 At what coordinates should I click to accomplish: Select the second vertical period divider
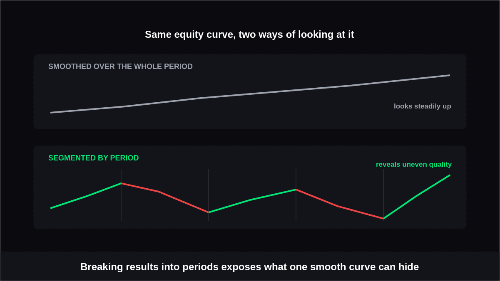click(209, 195)
